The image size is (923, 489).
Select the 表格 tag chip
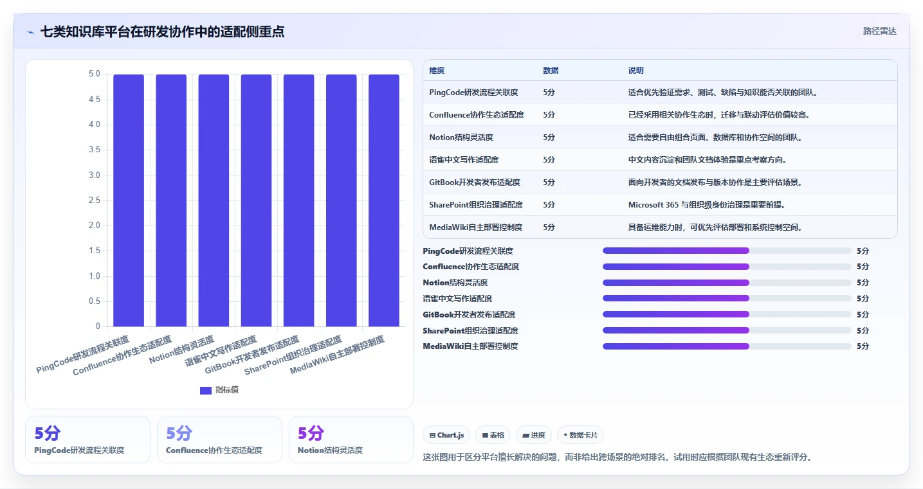493,435
